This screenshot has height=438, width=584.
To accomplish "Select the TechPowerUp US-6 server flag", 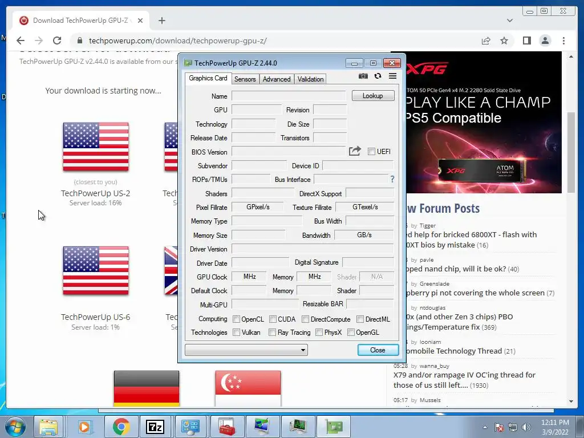I will click(96, 270).
